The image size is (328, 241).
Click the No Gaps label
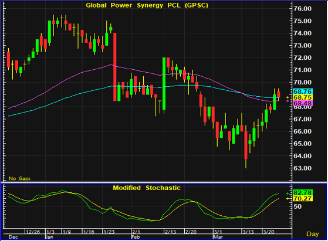tap(20, 178)
